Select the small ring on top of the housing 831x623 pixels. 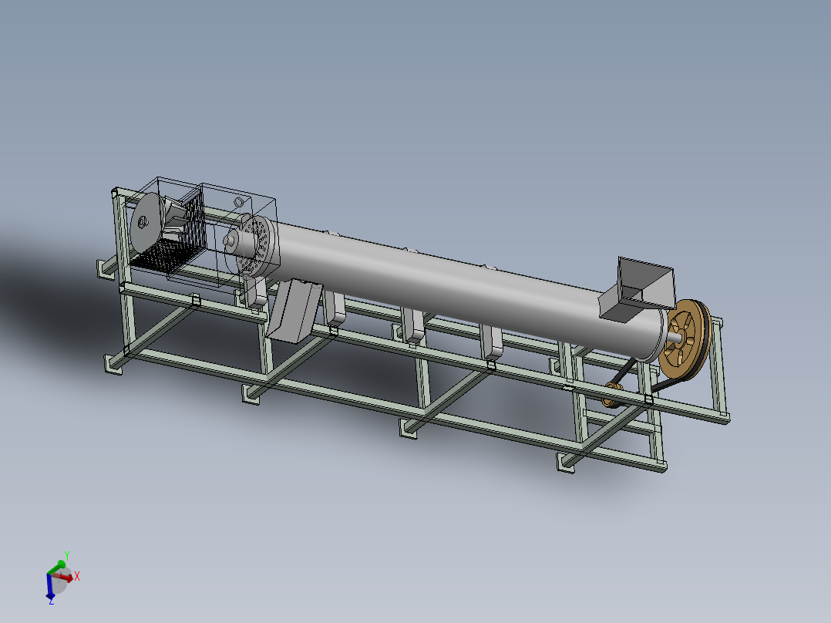[x=238, y=202]
